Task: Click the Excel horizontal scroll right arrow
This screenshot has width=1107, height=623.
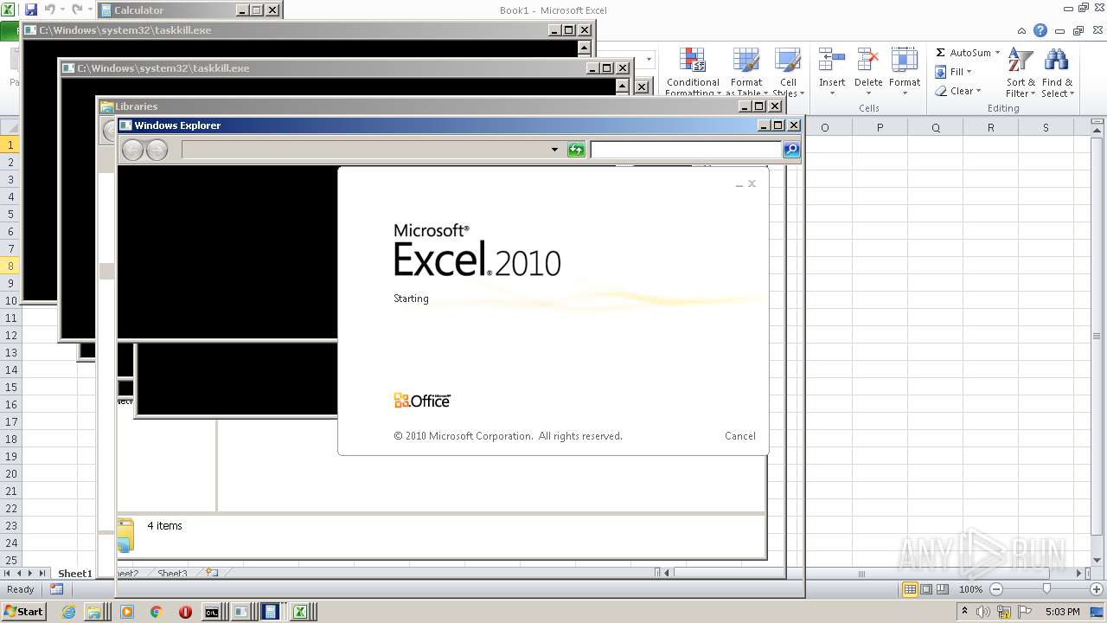Action: tap(1078, 573)
